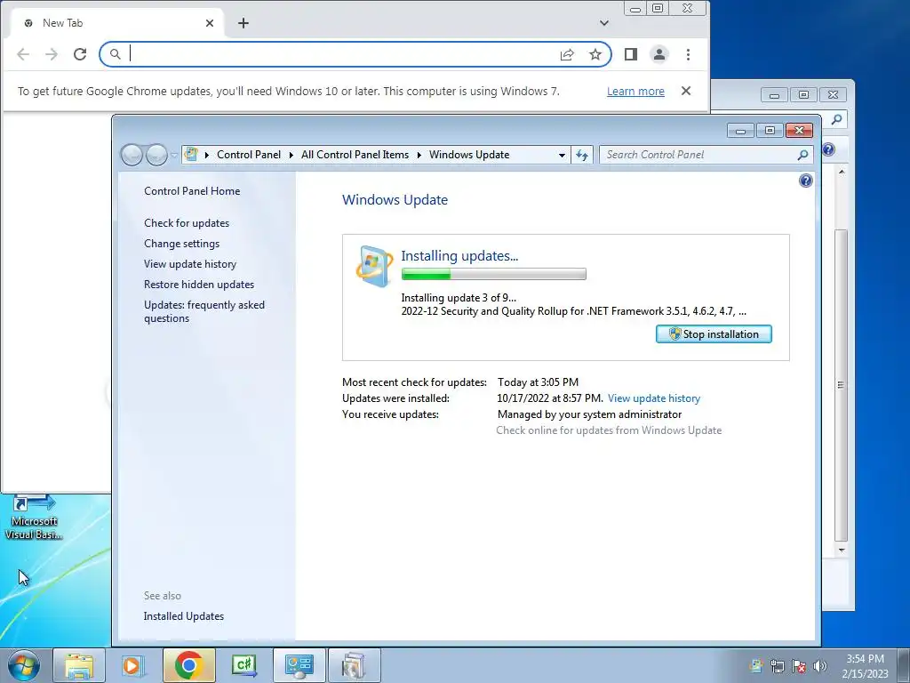Click the Search Control Panel magnifier

pos(802,155)
